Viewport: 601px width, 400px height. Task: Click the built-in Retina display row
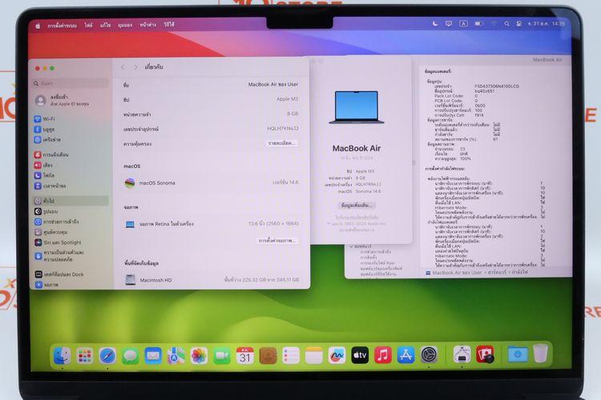212,223
